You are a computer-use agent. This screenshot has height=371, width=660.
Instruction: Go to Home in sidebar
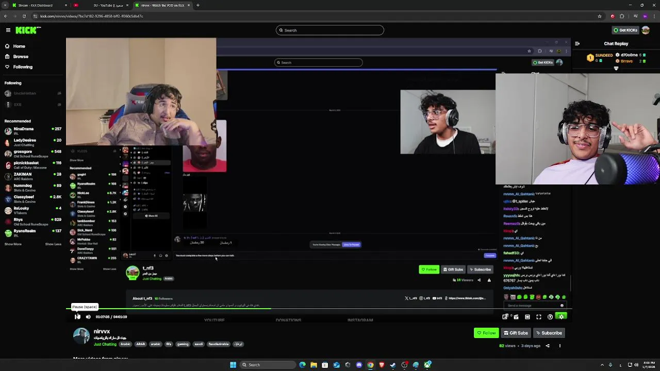19,46
